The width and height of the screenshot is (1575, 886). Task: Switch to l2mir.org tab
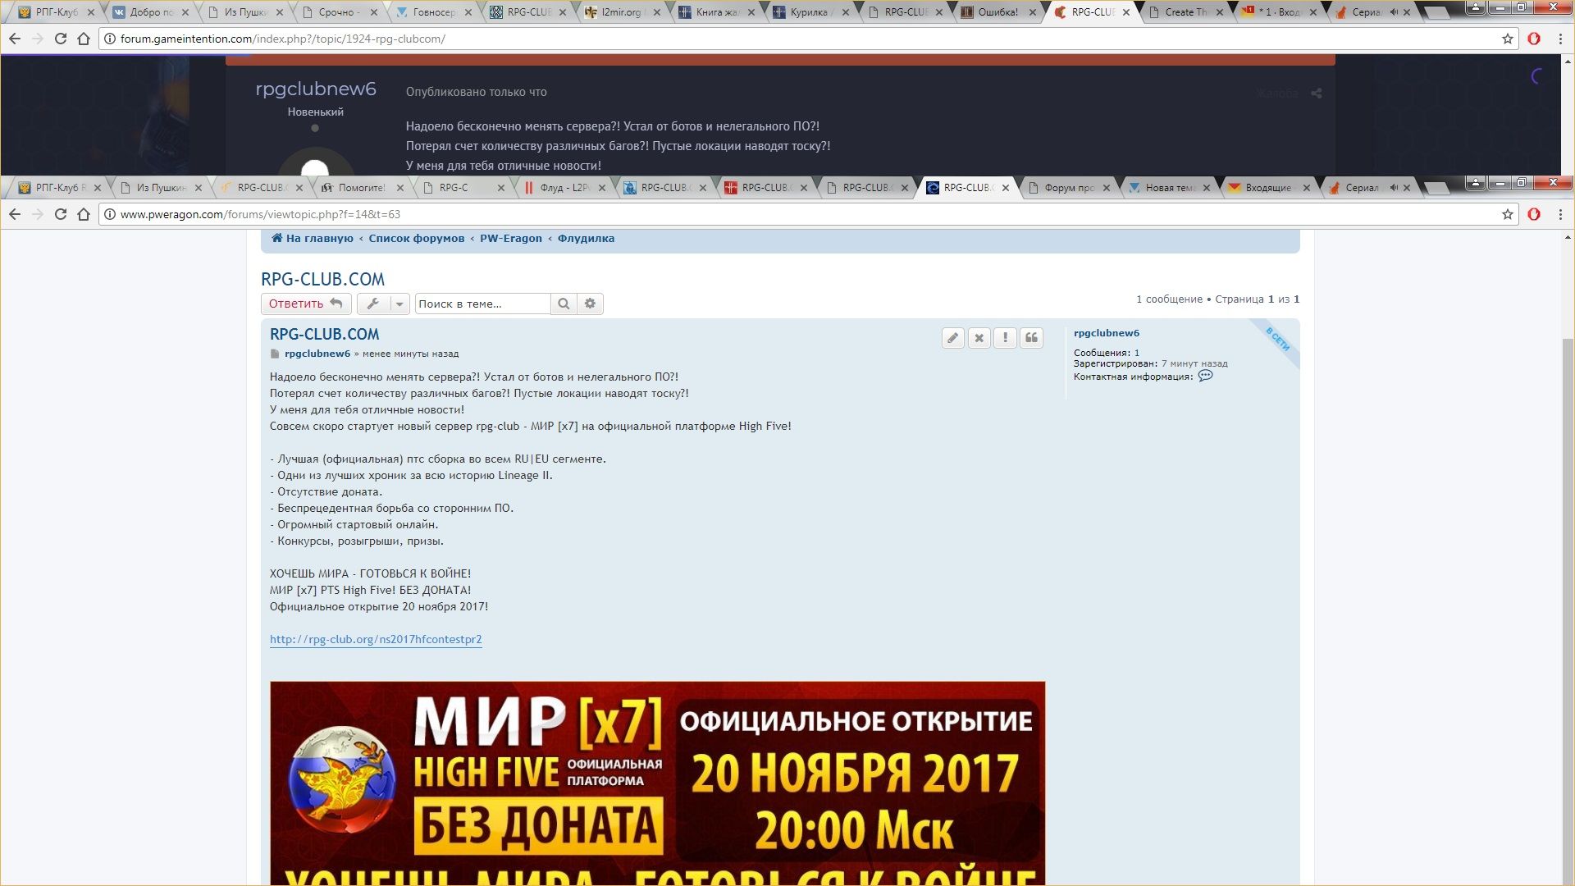(x=622, y=12)
